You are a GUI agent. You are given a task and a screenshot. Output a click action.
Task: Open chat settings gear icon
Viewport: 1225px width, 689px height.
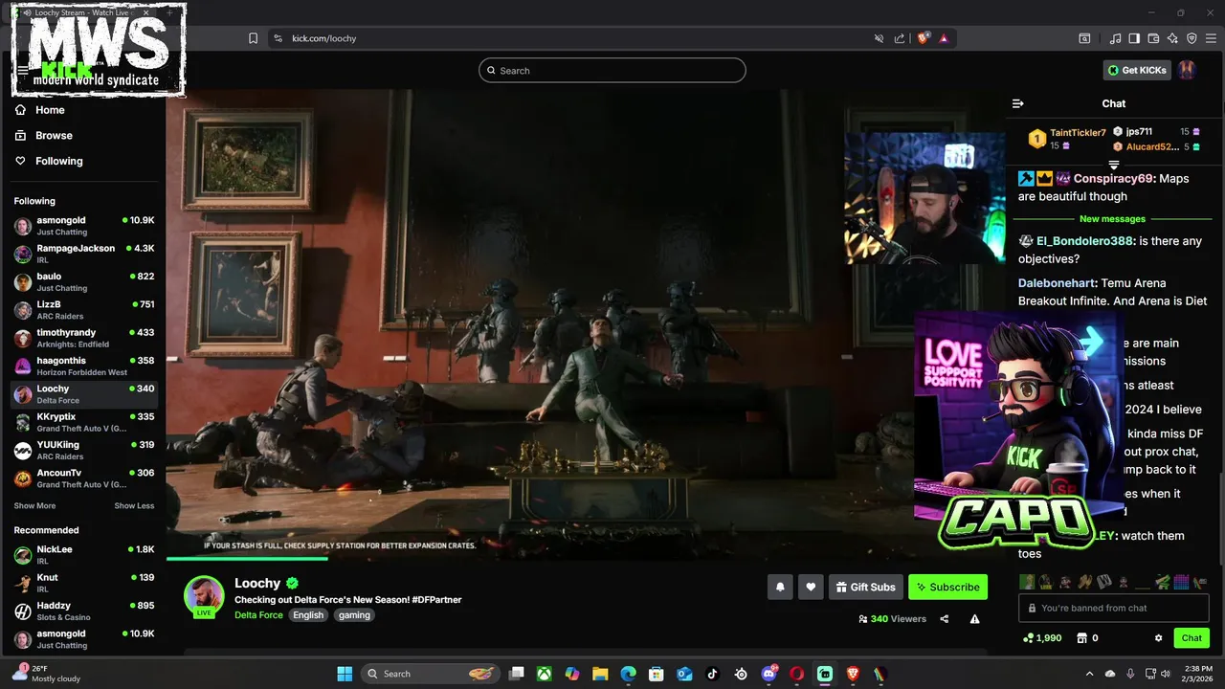(1158, 638)
